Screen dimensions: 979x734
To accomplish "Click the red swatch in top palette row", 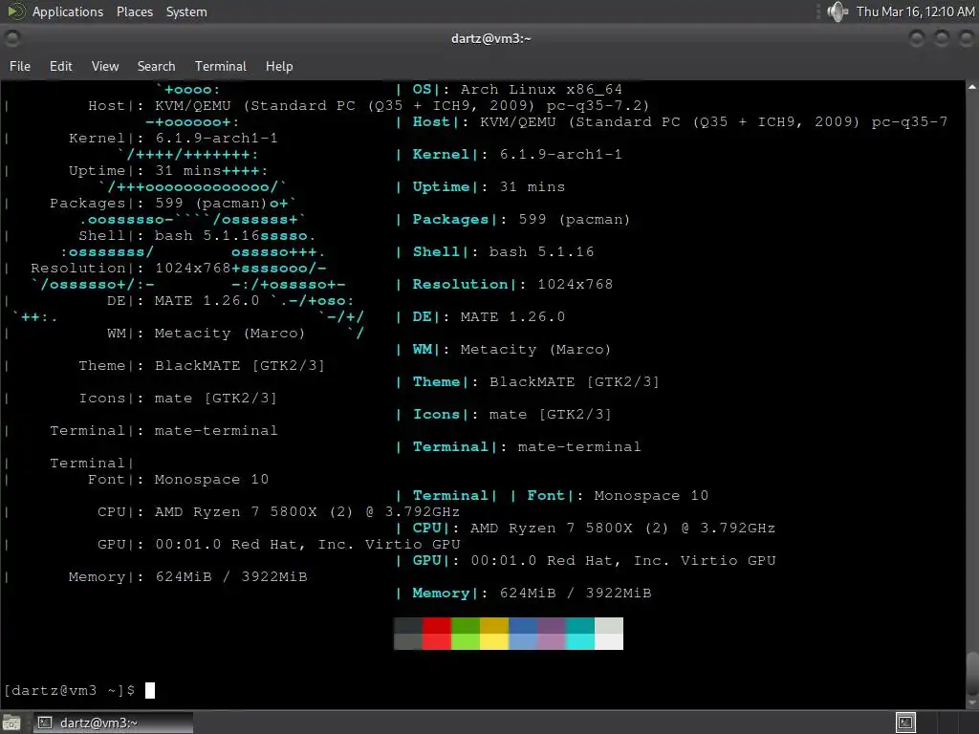I will point(436,625).
